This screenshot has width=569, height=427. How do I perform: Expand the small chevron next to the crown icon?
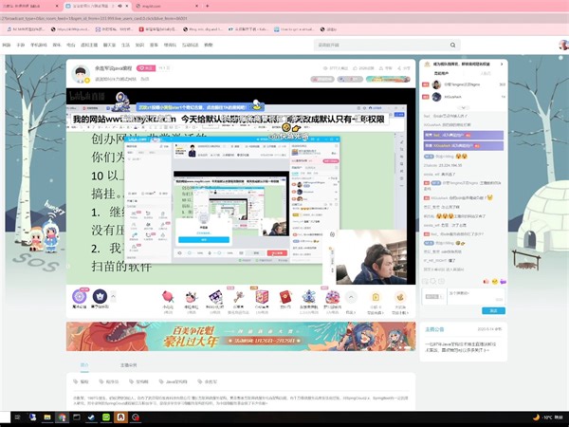[113, 296]
